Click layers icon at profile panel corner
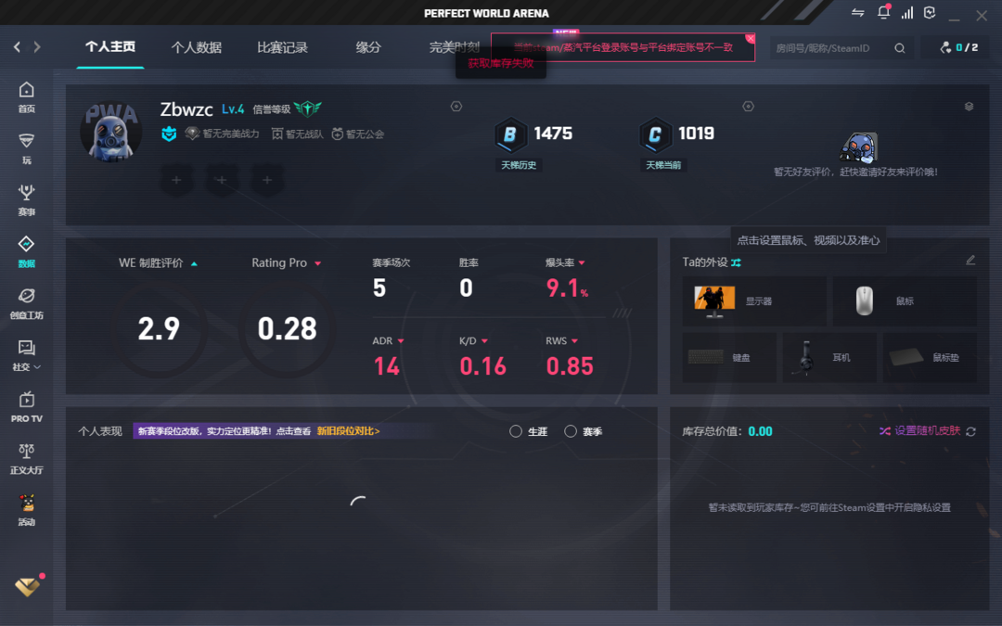Image resolution: width=1002 pixels, height=626 pixels. coord(969,106)
